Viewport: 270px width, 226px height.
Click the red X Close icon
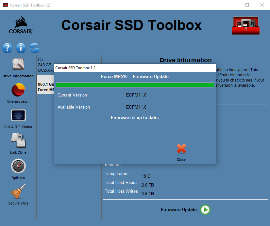point(181,149)
